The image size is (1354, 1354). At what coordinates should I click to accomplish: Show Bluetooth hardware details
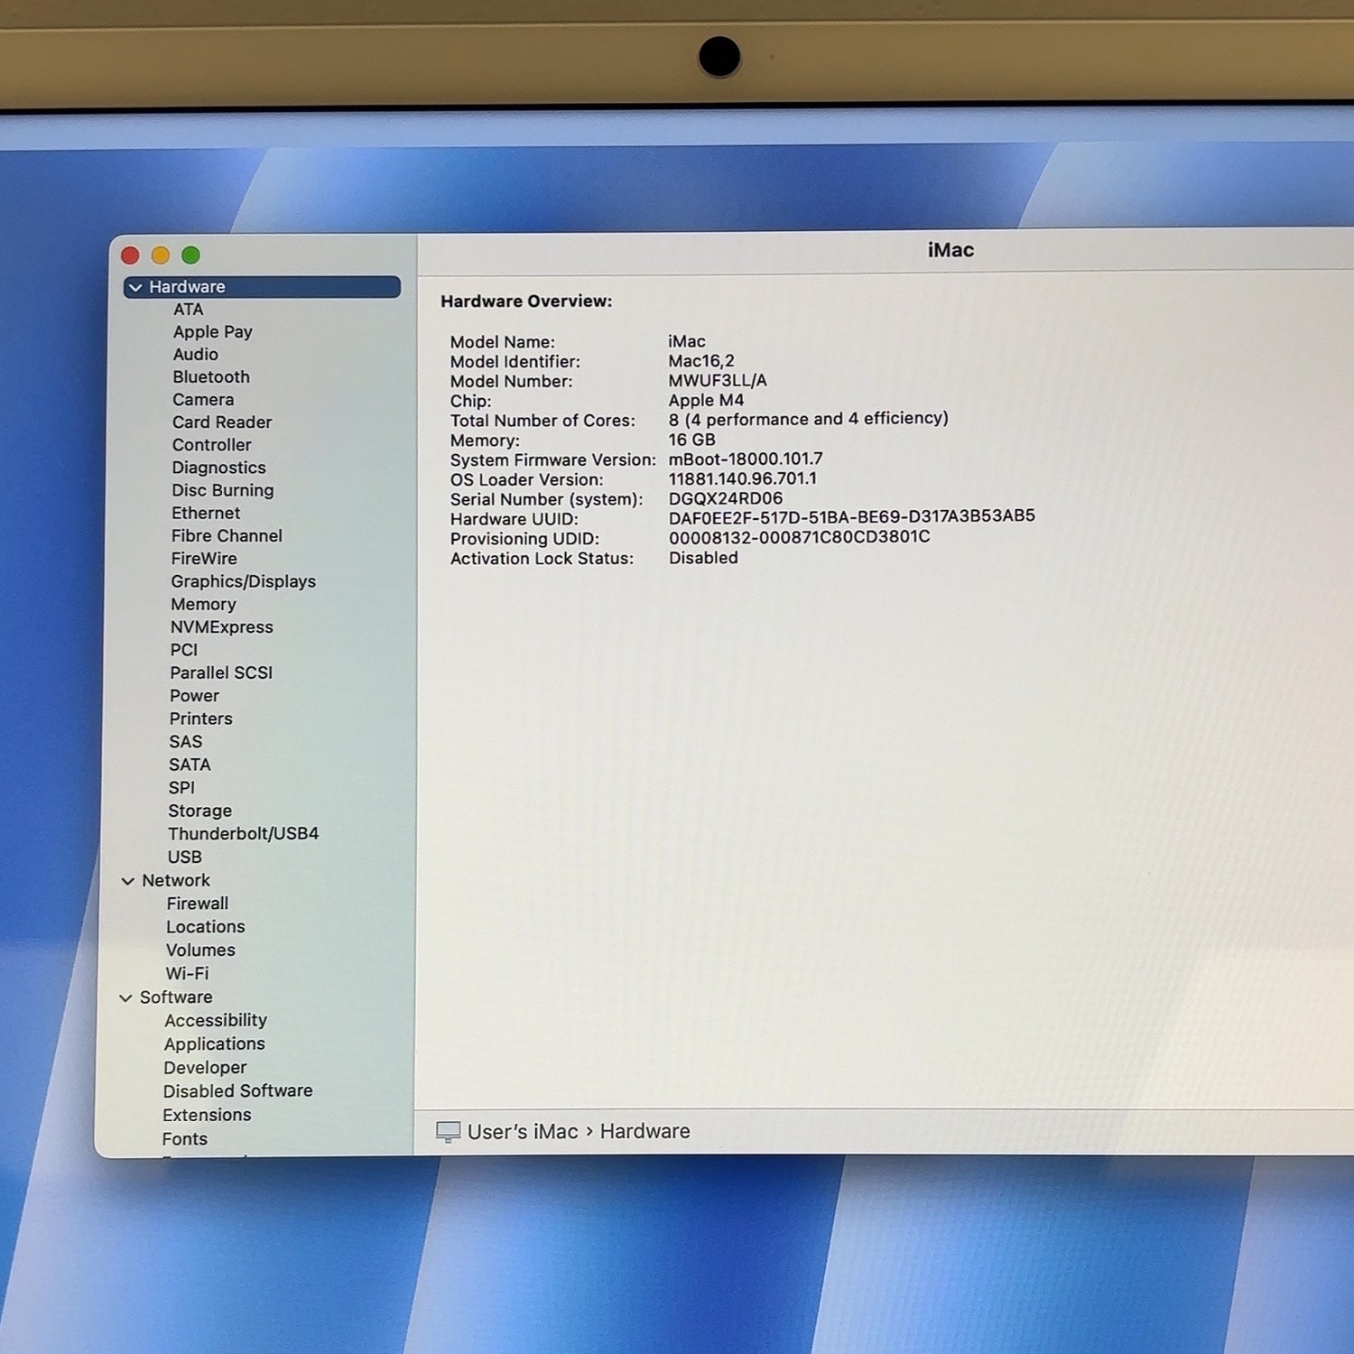coord(211,377)
